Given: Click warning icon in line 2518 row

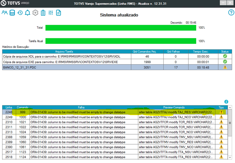Looking at the screenshot, I should 221,157.
